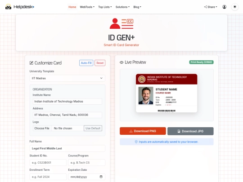Click 'Inputs are automatically saved' notice

(x=166, y=142)
